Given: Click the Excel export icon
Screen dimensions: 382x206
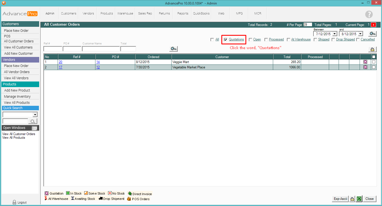Looking at the screenshot, I should click(359, 199).
